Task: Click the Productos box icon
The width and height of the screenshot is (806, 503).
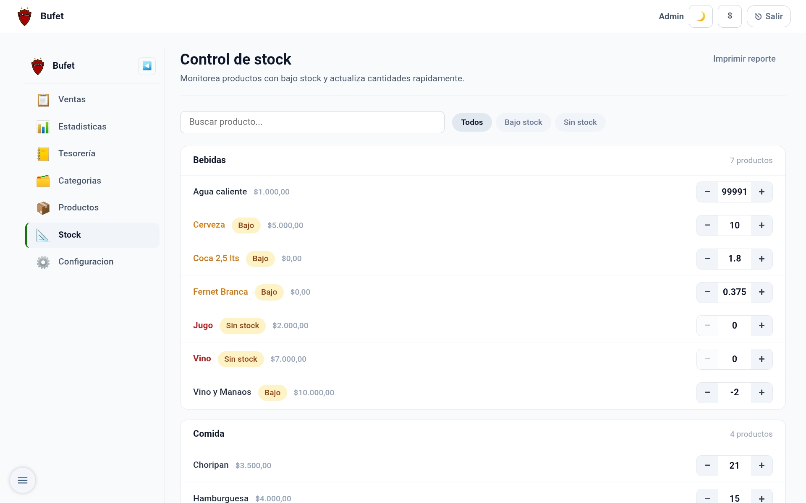Action: [43, 207]
